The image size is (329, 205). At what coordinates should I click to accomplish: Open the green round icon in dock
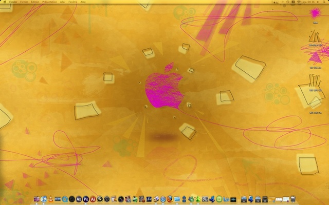tap(220, 199)
